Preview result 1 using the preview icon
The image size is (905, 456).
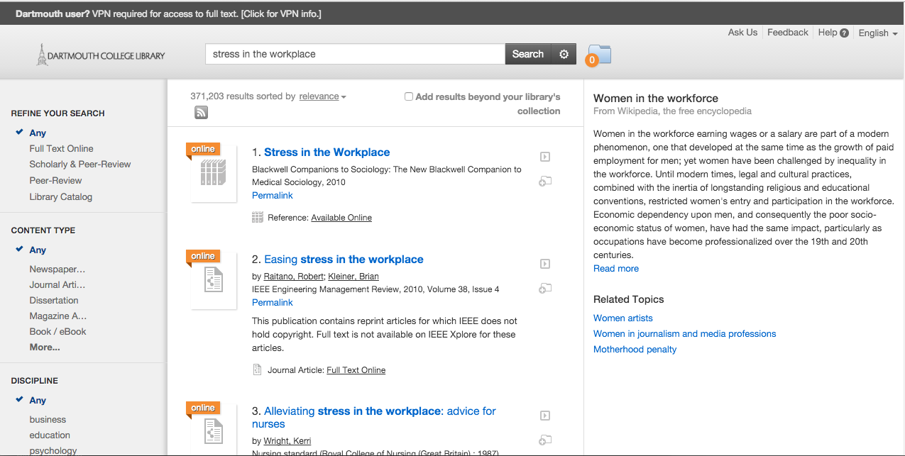[545, 157]
